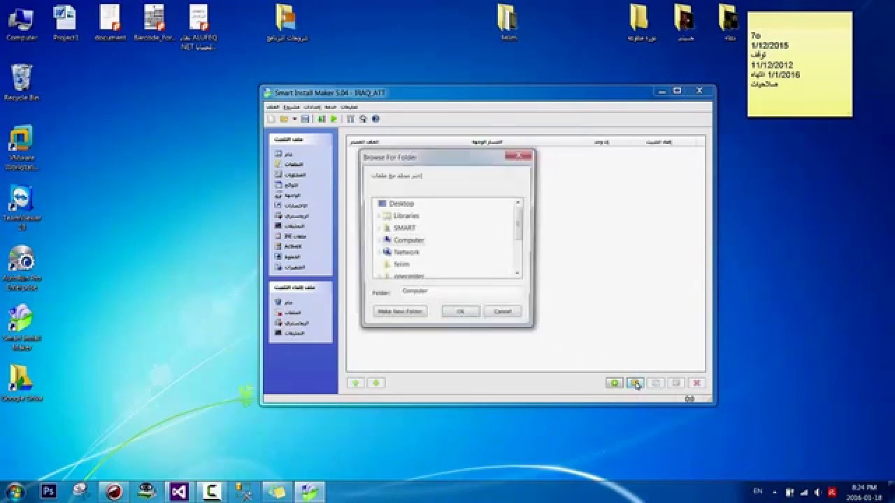Viewport: 895px width, 503px height.
Task: Click the Visual Studio taskbar icon
Action: [178, 491]
